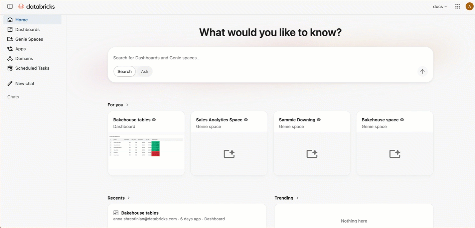The height and width of the screenshot is (228, 475).
Task: Open the docs workspace dropdown
Action: 440,6
